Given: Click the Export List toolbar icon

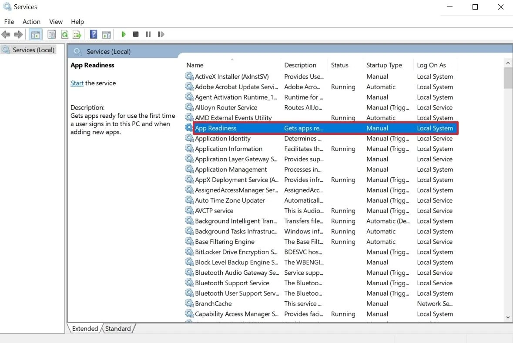Looking at the screenshot, I should pyautogui.click(x=77, y=34).
